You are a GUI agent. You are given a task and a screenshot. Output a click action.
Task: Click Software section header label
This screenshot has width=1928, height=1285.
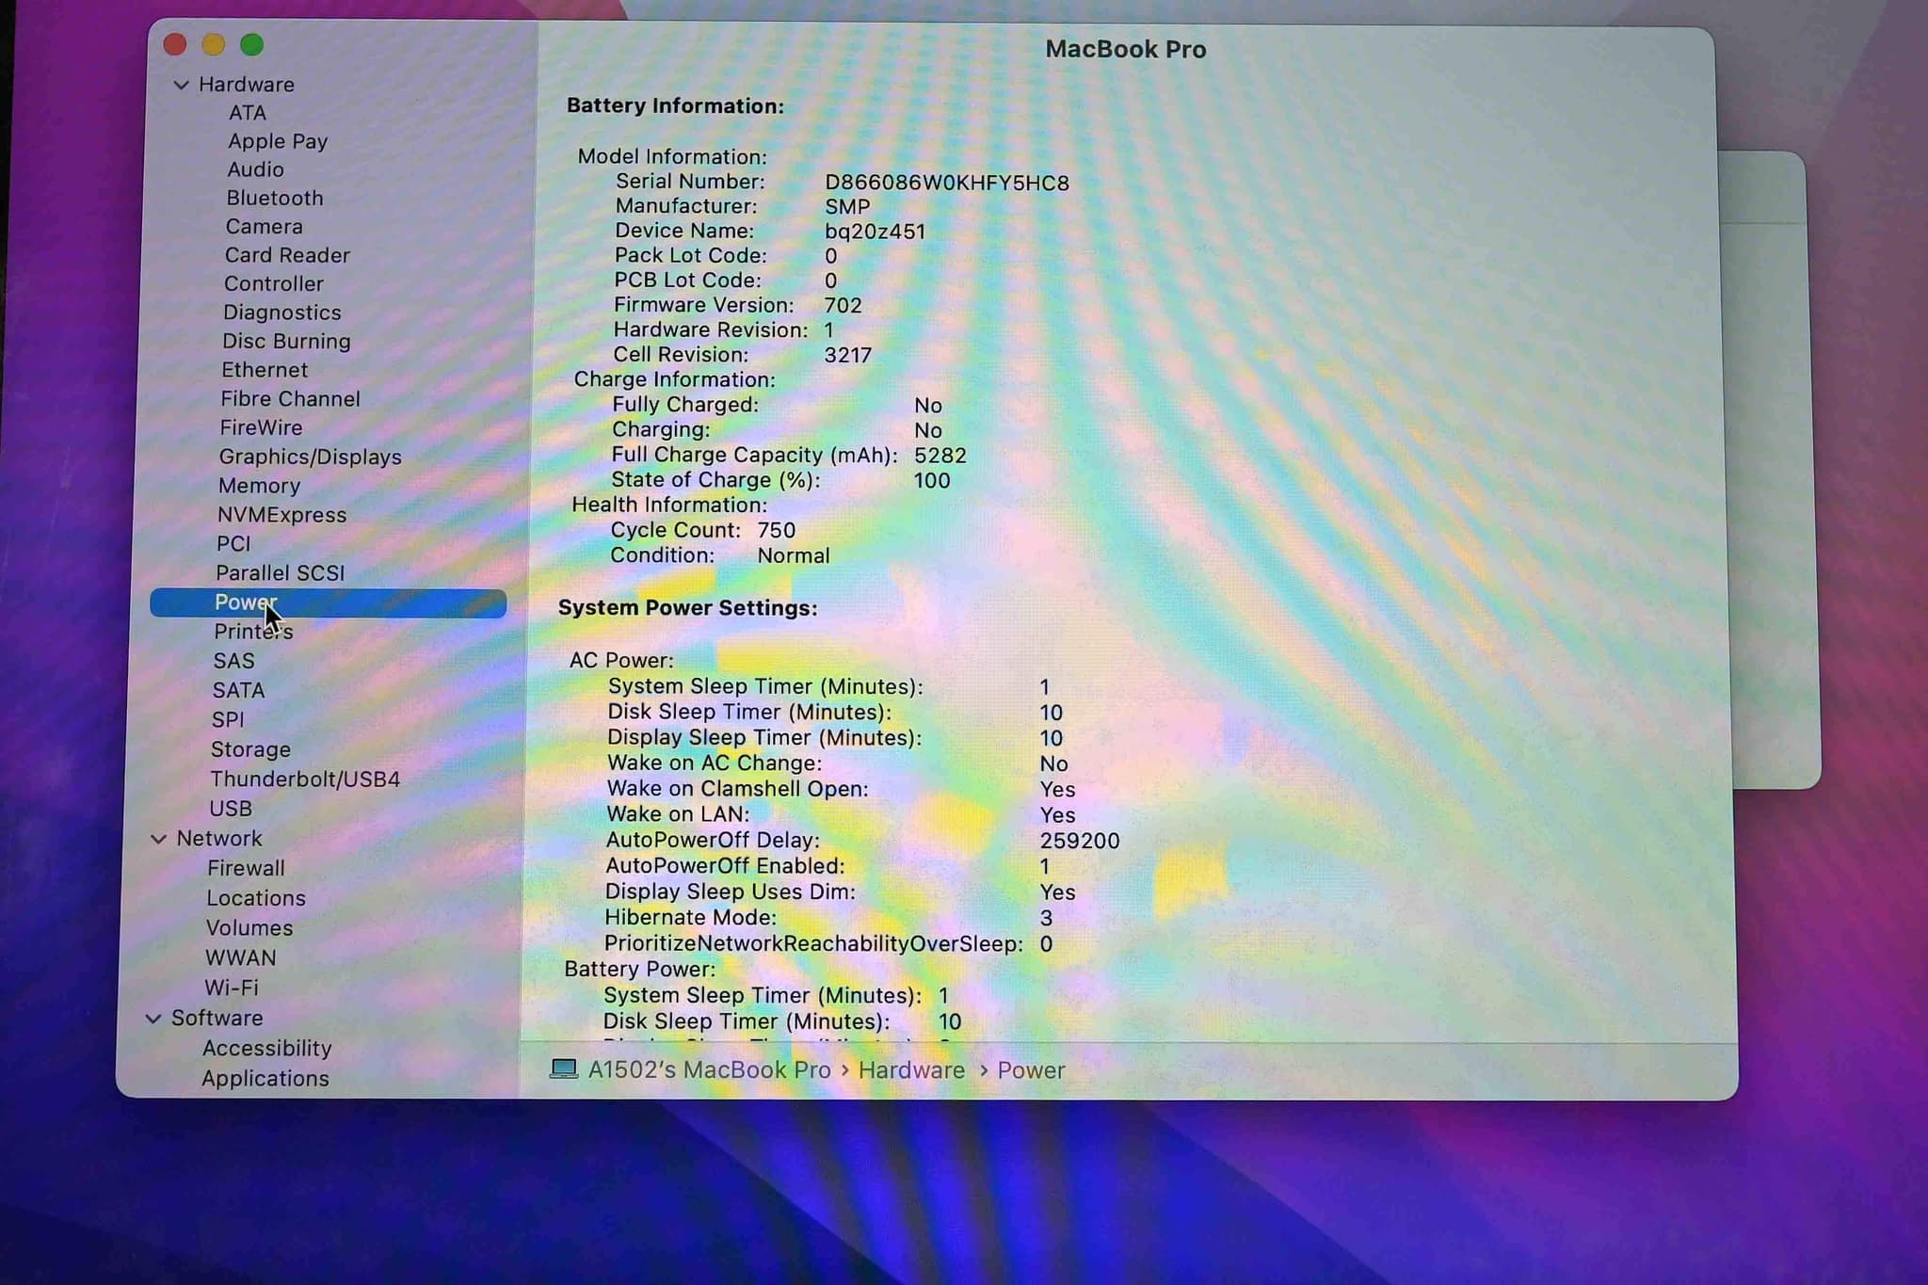point(217,1019)
